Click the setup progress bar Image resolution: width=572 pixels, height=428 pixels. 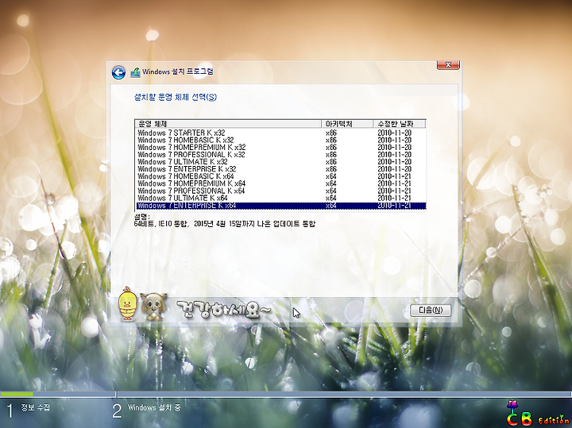click(x=286, y=394)
